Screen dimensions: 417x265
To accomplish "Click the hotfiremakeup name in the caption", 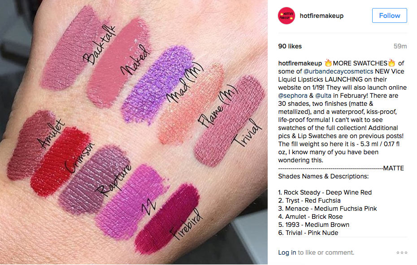I will [300, 63].
